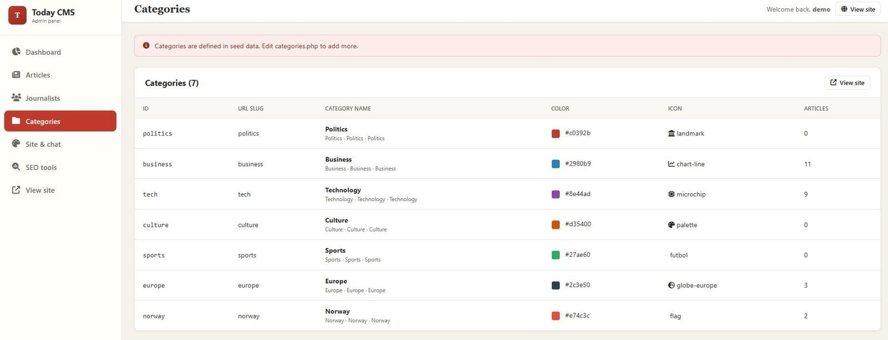Click the Norway category name
888x340 pixels.
337,311
